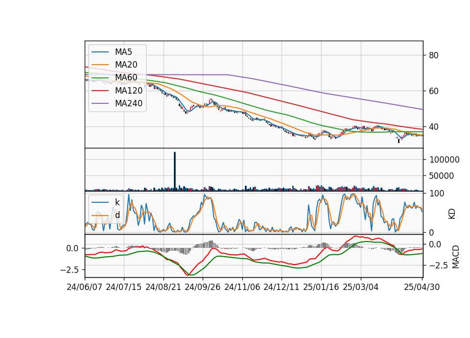This screenshot has width=470, height=338.
Task: Click the 24/11/06 date label
Action: (x=242, y=288)
